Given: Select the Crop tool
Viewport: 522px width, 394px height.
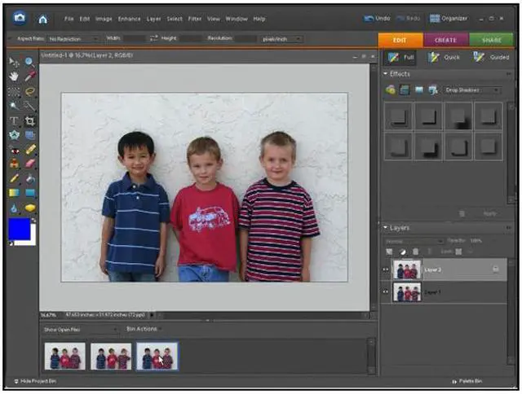Looking at the screenshot, I should tap(29, 121).
